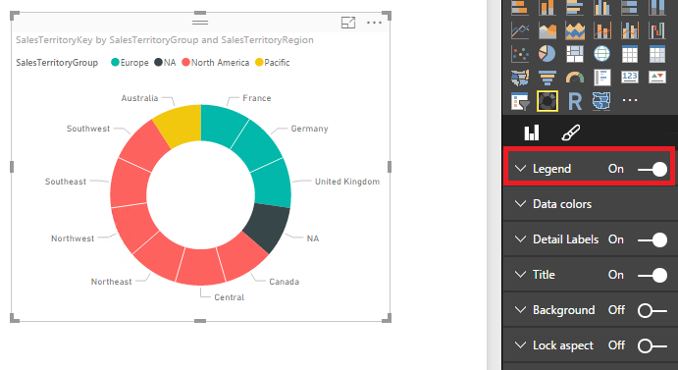The height and width of the screenshot is (370, 678).
Task: Turn on the Lock aspect toggle
Action: click(x=652, y=345)
